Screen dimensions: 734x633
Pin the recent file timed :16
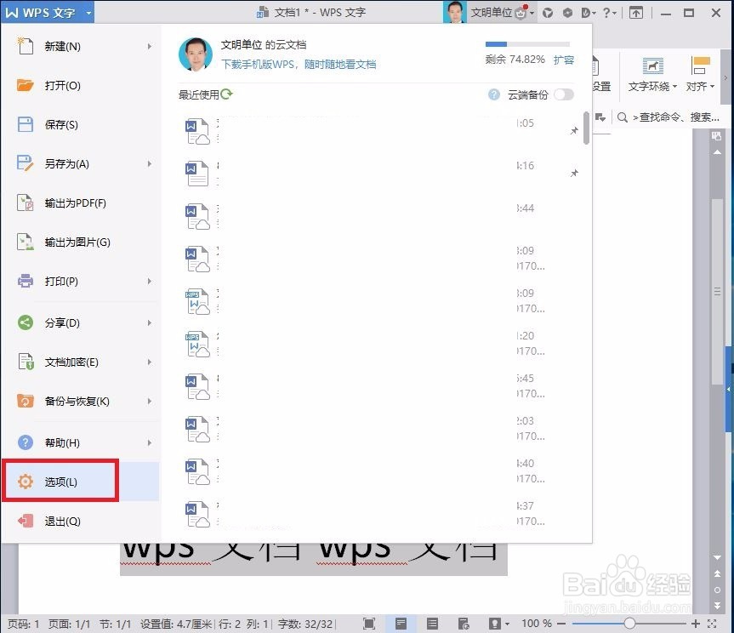coord(574,174)
